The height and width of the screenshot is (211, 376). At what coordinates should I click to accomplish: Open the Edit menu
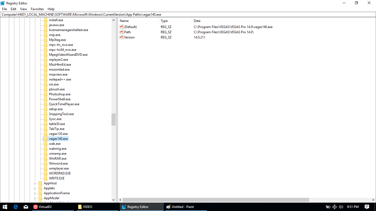[x=13, y=9]
